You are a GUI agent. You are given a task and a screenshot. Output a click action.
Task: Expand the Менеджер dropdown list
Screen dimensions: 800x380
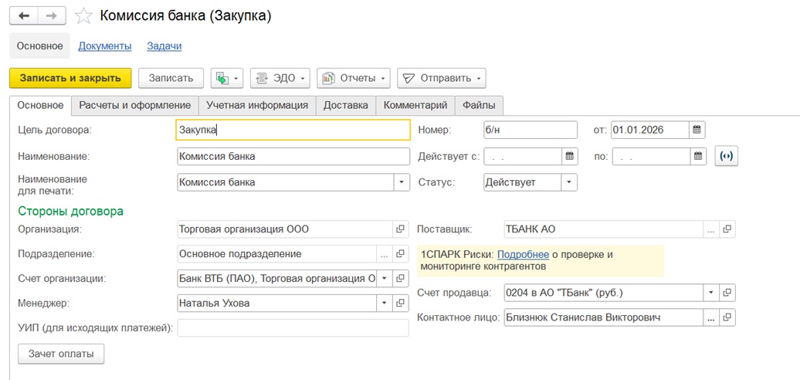pos(384,304)
